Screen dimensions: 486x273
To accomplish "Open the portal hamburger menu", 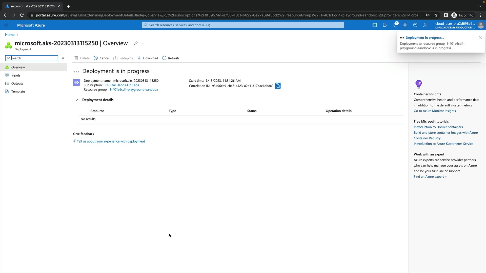I will (6, 25).
